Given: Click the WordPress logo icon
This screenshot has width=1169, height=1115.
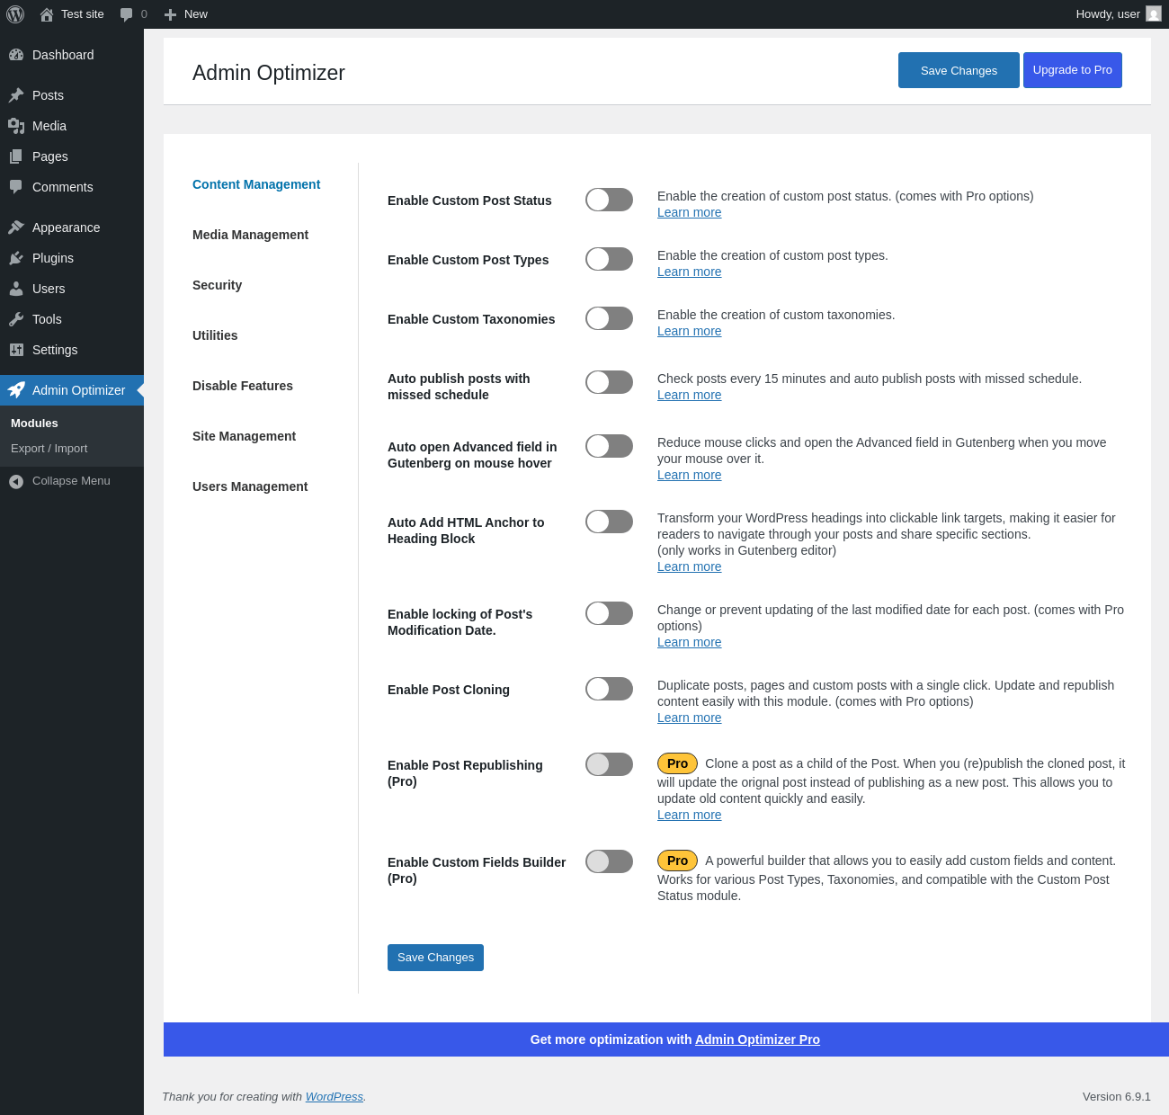Looking at the screenshot, I should click(15, 14).
